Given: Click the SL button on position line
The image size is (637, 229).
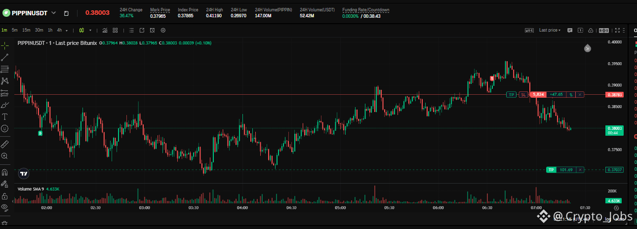Looking at the screenshot, I should [x=523, y=94].
